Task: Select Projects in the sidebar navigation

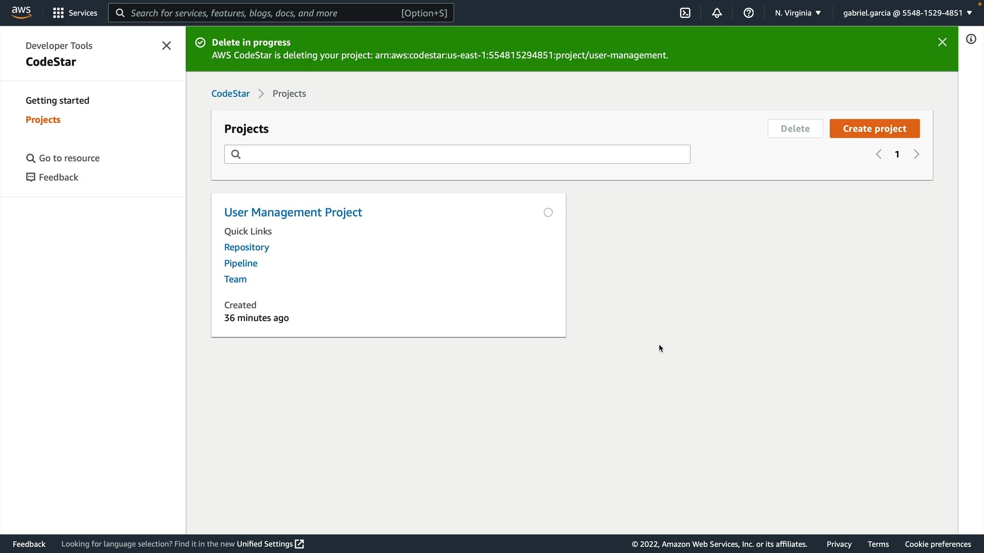Action: tap(43, 119)
